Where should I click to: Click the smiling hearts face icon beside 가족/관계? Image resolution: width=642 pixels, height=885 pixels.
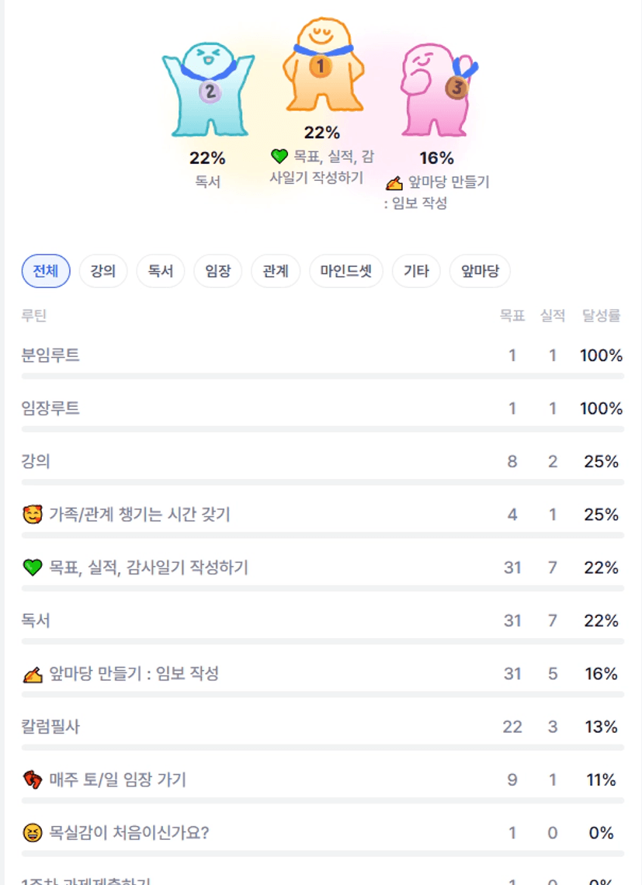click(32, 515)
